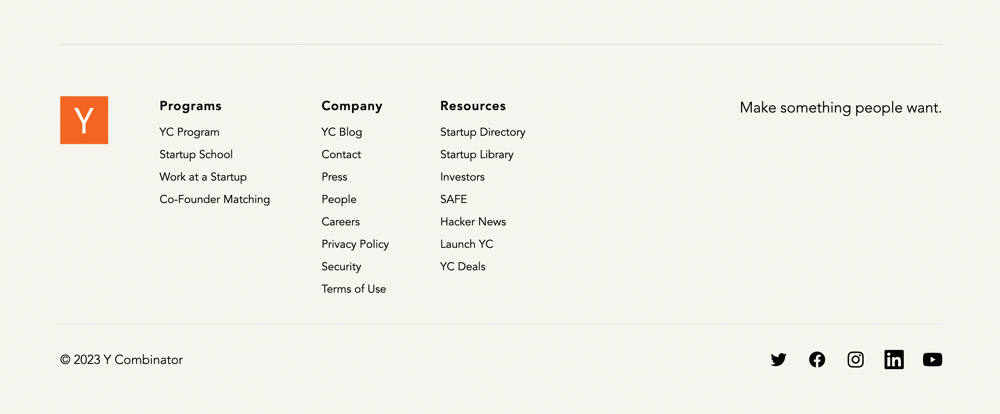Viewport: 1000px width, 414px height.
Task: Open the YouTube social icon
Action: point(932,360)
